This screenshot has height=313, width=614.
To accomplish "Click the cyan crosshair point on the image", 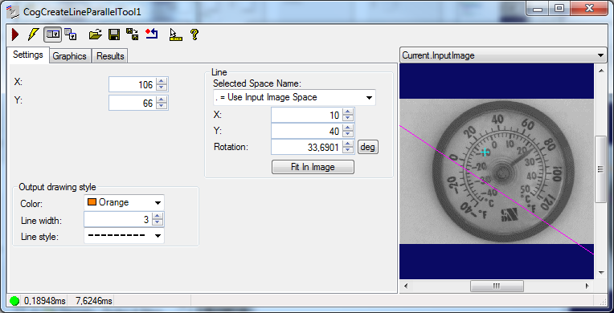I will click(x=485, y=152).
